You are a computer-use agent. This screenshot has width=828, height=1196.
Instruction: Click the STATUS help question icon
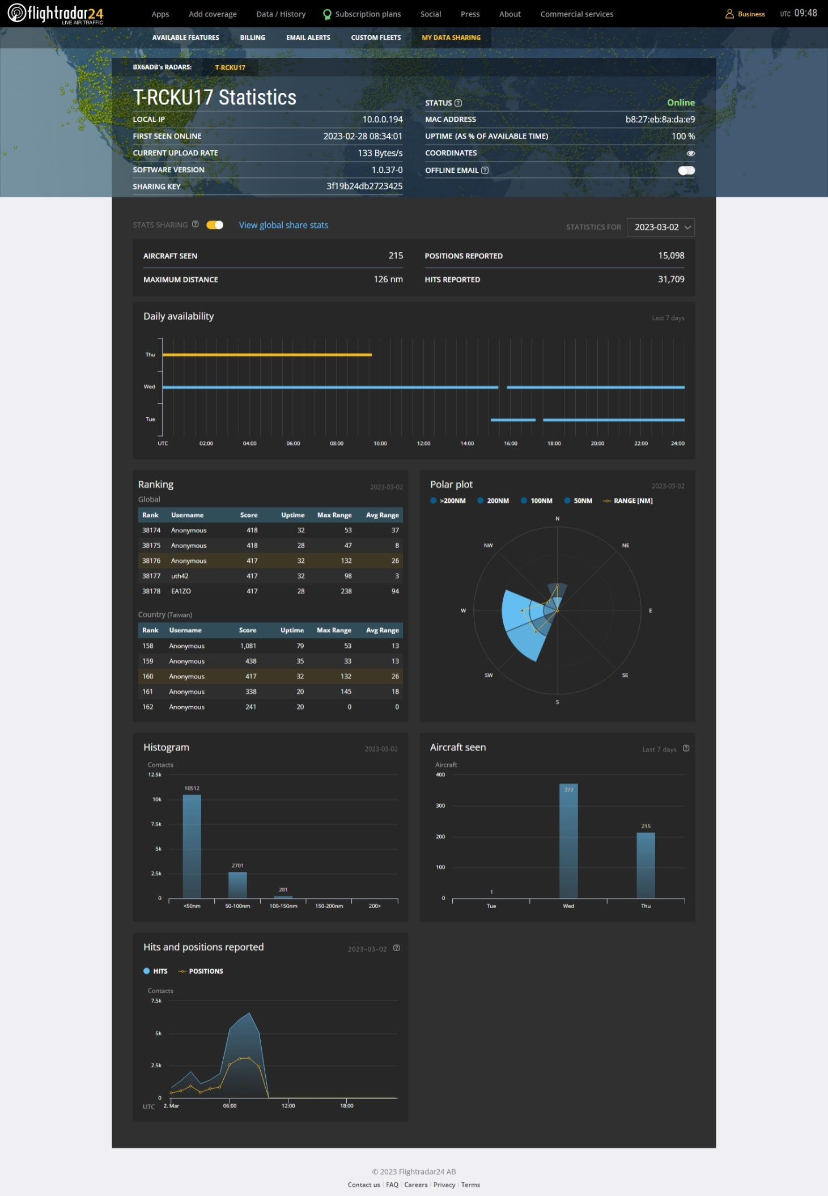pyautogui.click(x=458, y=103)
